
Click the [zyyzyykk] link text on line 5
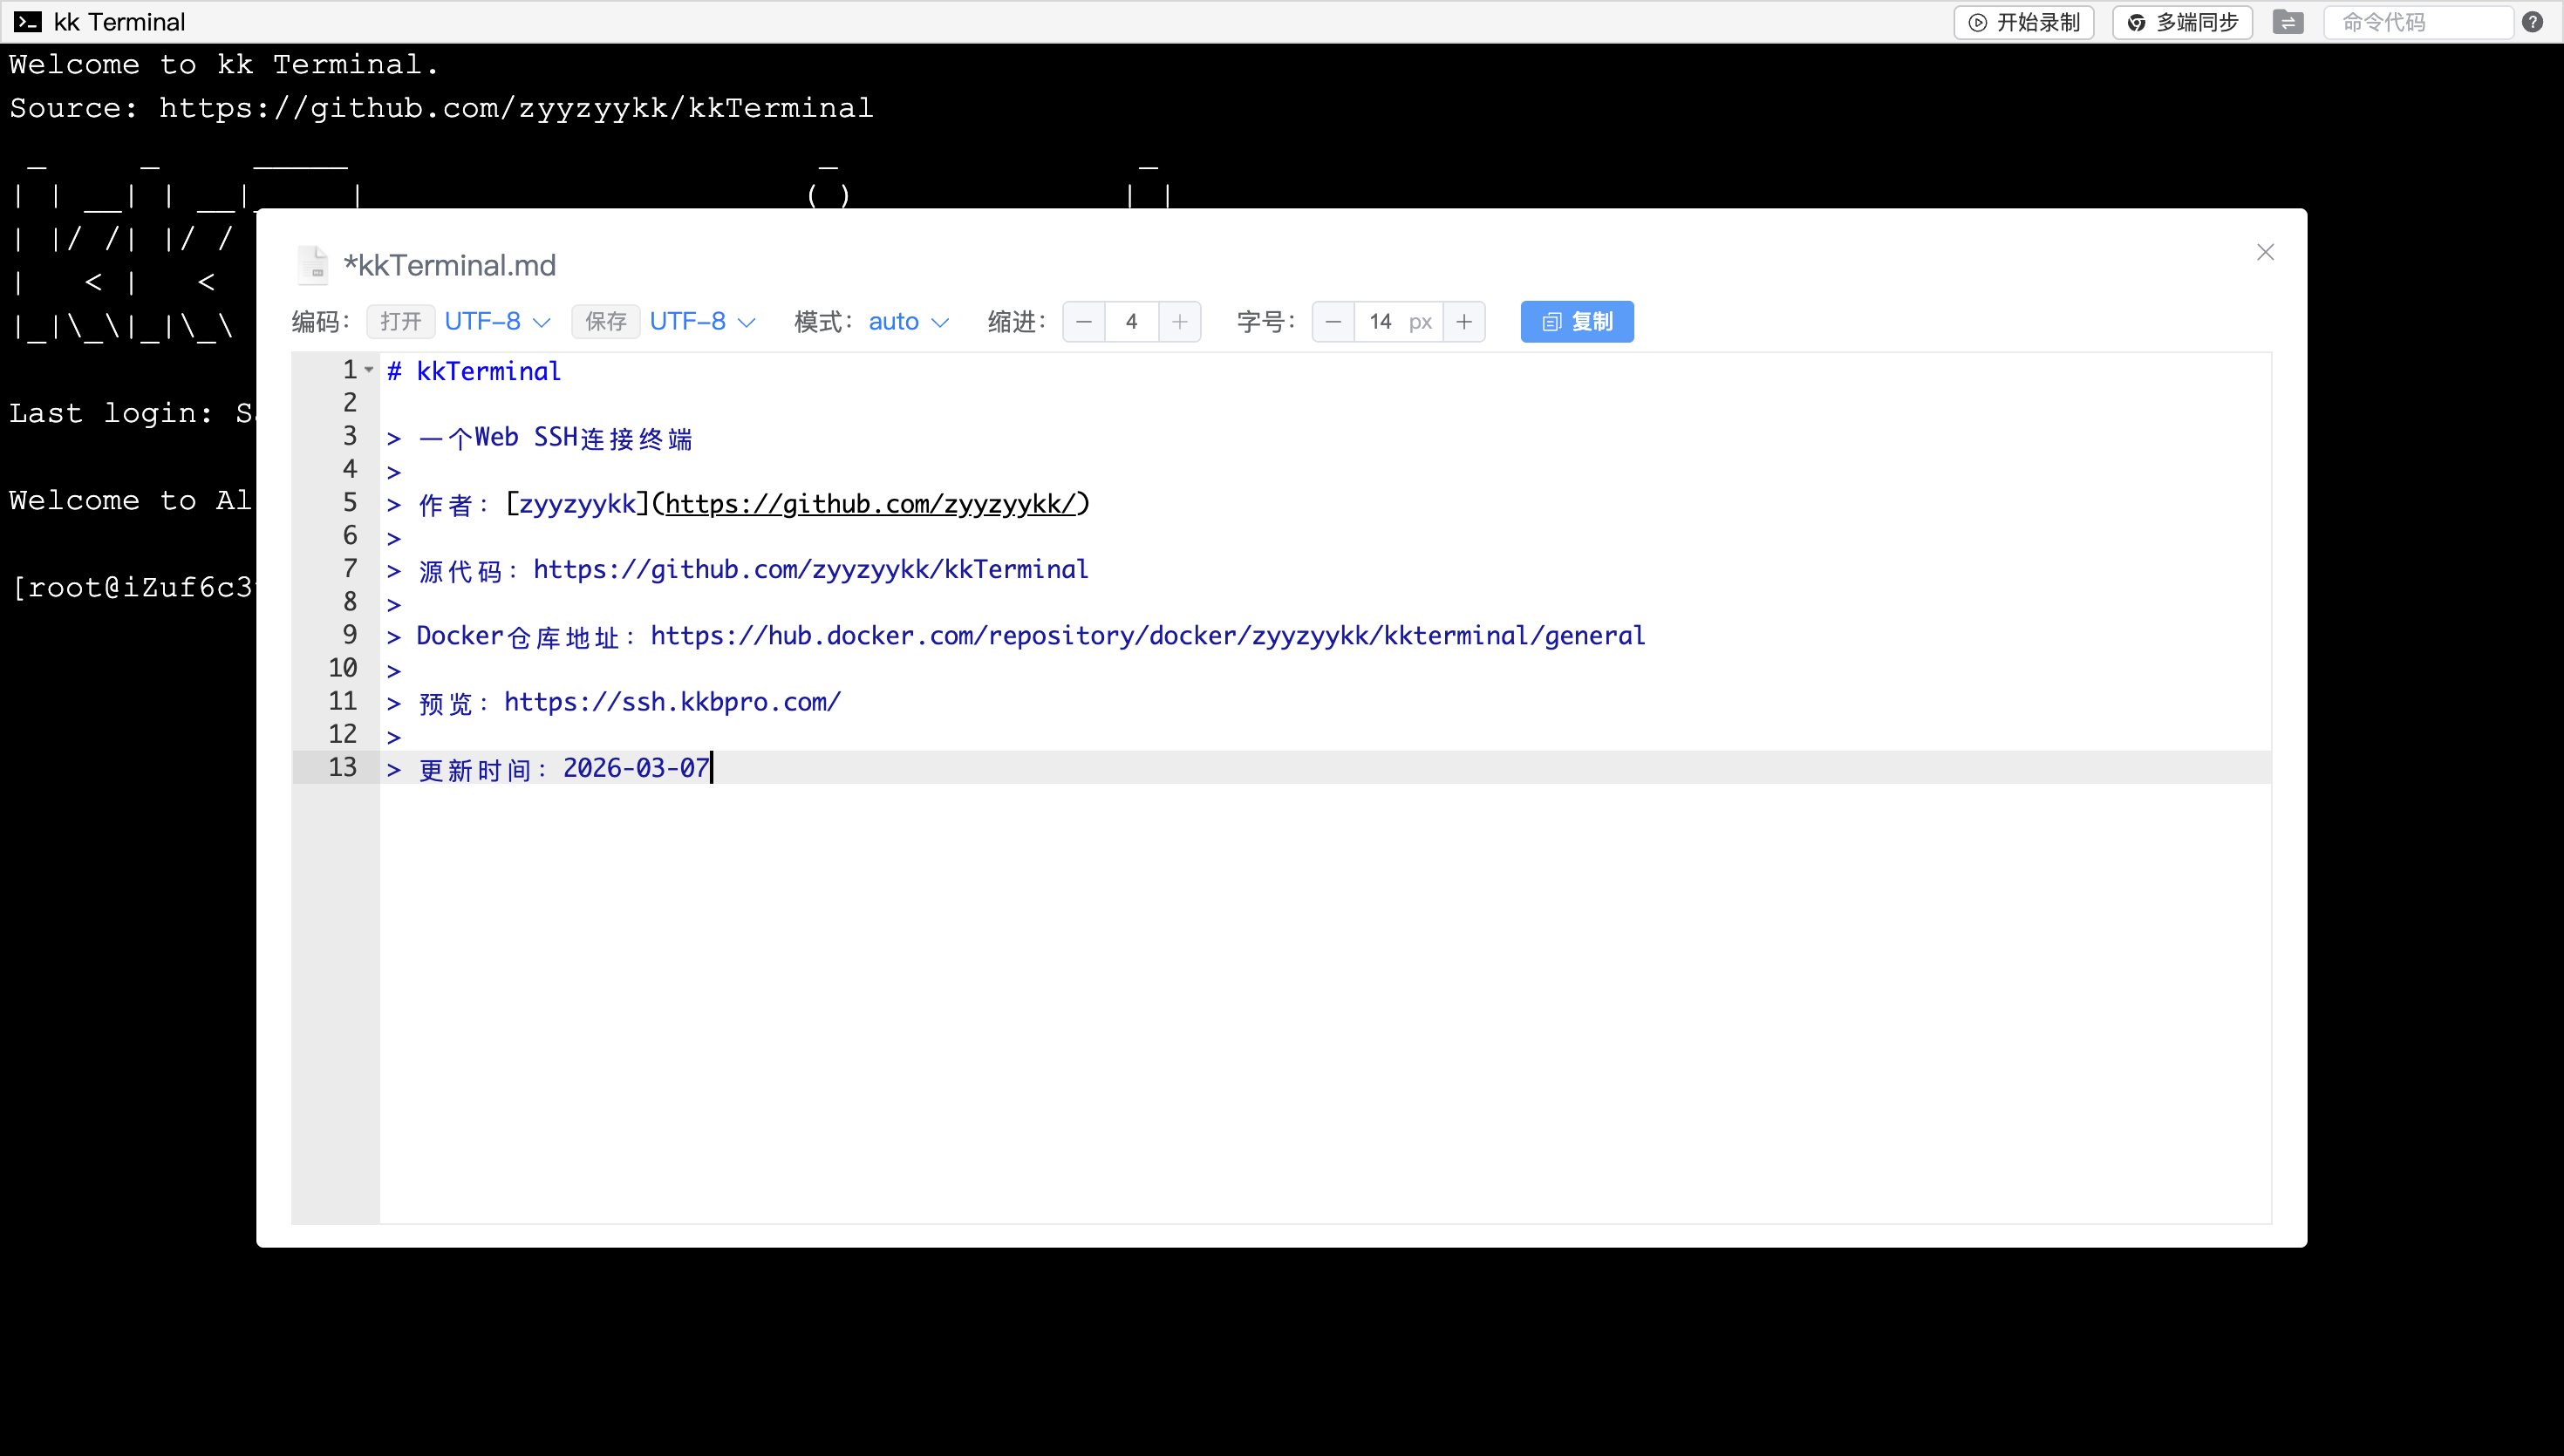[x=578, y=504]
